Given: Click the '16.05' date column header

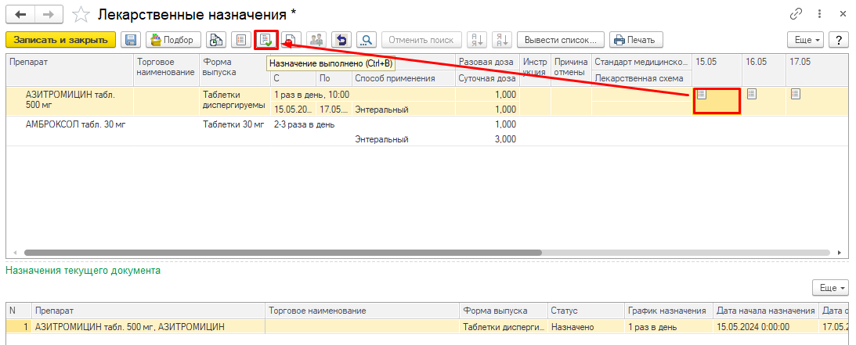Looking at the screenshot, I should click(765, 70).
